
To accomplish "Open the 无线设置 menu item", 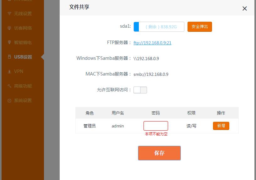I will (23, 14).
